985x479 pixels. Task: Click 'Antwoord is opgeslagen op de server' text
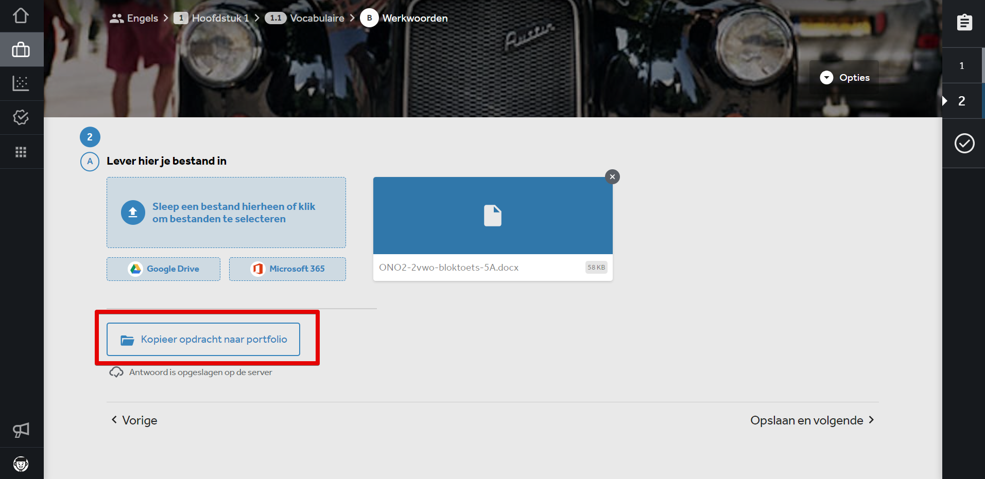201,372
